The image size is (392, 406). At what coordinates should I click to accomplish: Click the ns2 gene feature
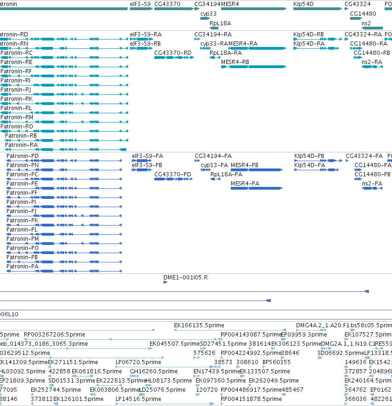[x=372, y=28]
